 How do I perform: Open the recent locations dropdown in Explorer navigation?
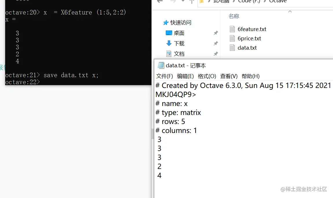click(x=183, y=1)
